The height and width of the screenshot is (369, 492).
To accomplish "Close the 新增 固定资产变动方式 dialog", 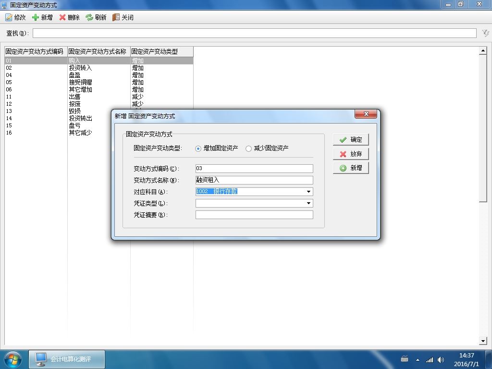I will tap(366, 114).
